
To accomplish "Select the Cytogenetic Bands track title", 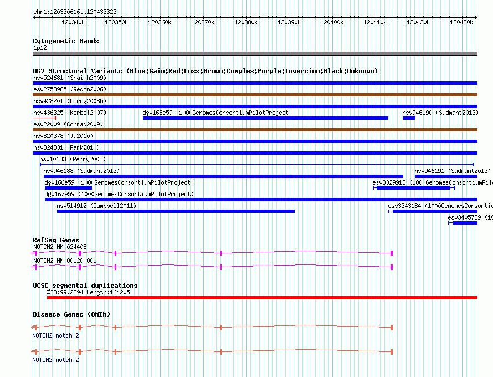I will [x=66, y=41].
